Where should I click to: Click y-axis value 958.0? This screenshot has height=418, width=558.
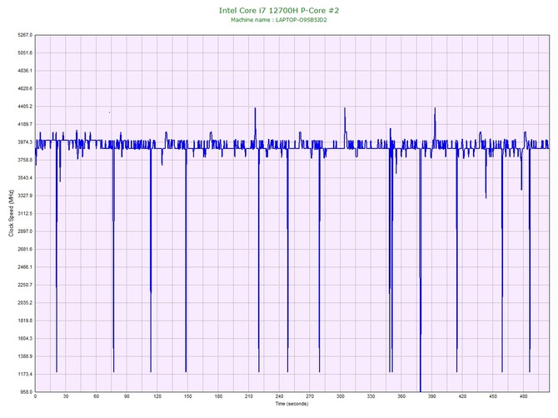coord(26,392)
